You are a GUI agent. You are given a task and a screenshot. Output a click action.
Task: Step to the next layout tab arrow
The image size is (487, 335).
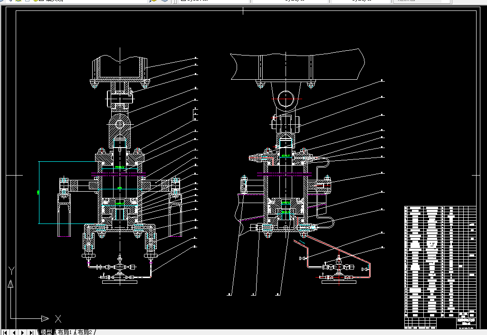22,333
